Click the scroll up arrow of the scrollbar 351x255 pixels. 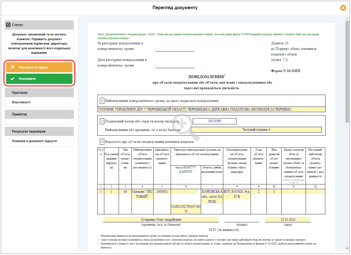347,18
